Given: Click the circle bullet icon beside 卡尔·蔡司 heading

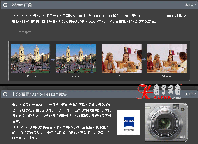Looking at the screenshot, I should click(x=5, y=94).
